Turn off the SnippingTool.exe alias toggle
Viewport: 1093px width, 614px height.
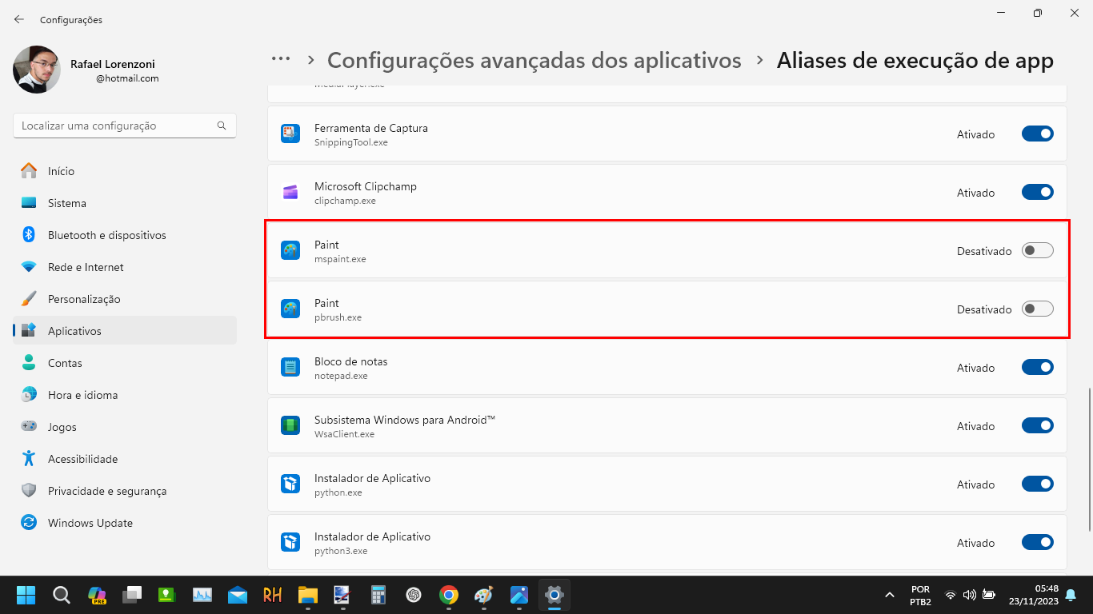pos(1038,134)
